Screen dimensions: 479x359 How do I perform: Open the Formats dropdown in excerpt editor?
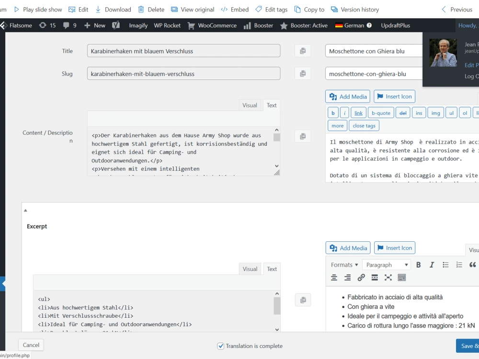[344, 265]
